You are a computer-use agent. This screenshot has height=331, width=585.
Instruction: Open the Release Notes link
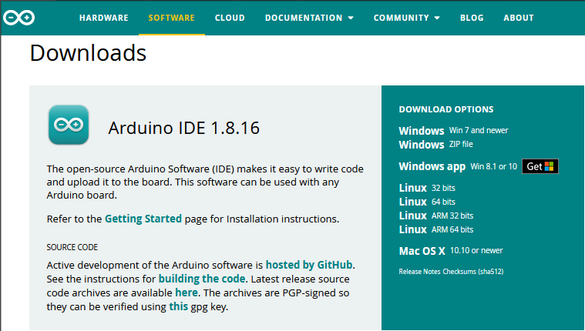coord(419,272)
